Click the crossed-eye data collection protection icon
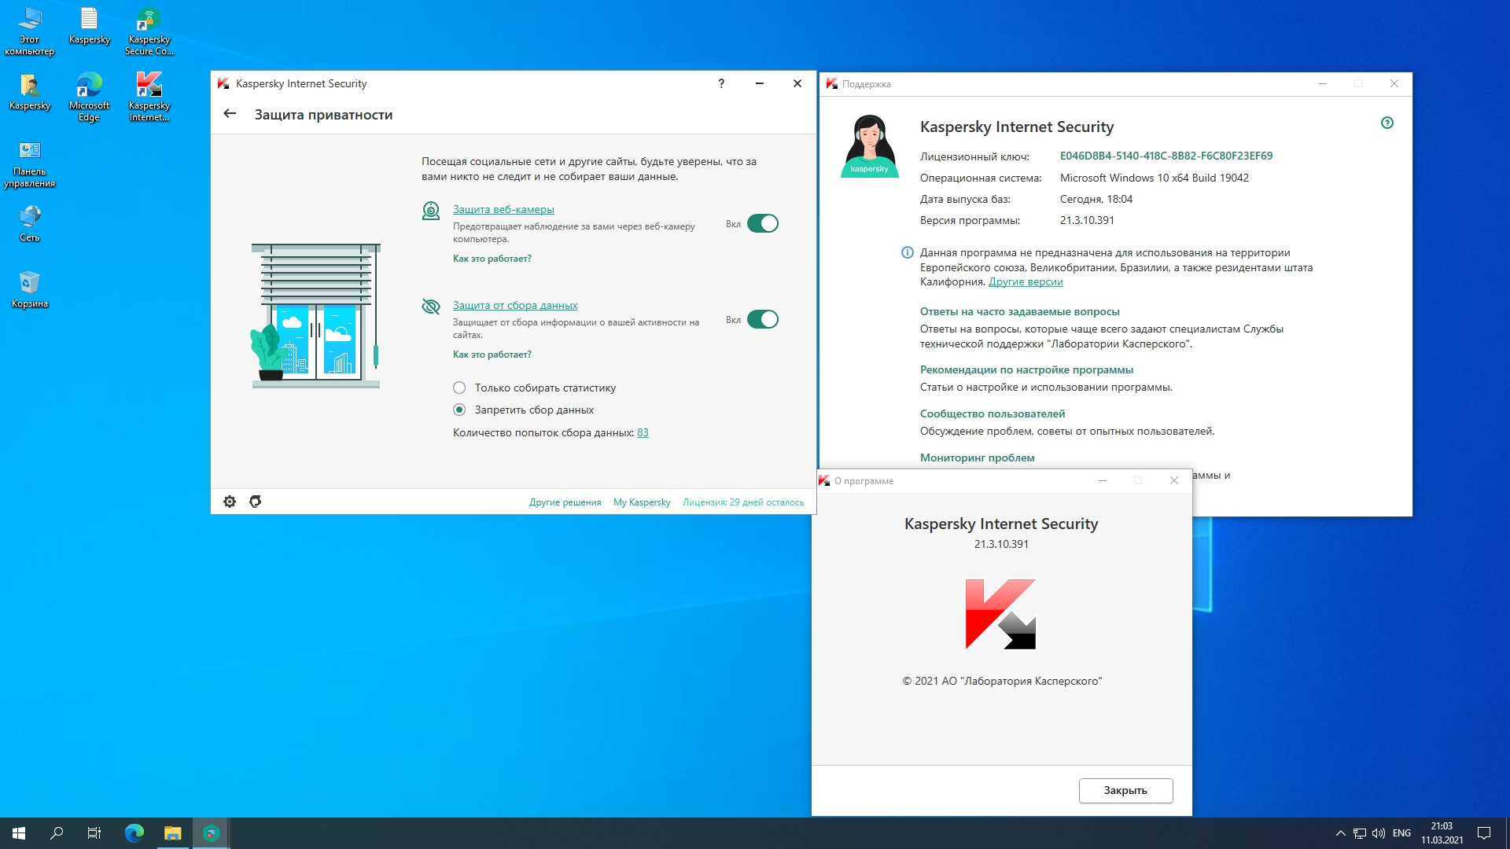The height and width of the screenshot is (849, 1510). click(431, 307)
